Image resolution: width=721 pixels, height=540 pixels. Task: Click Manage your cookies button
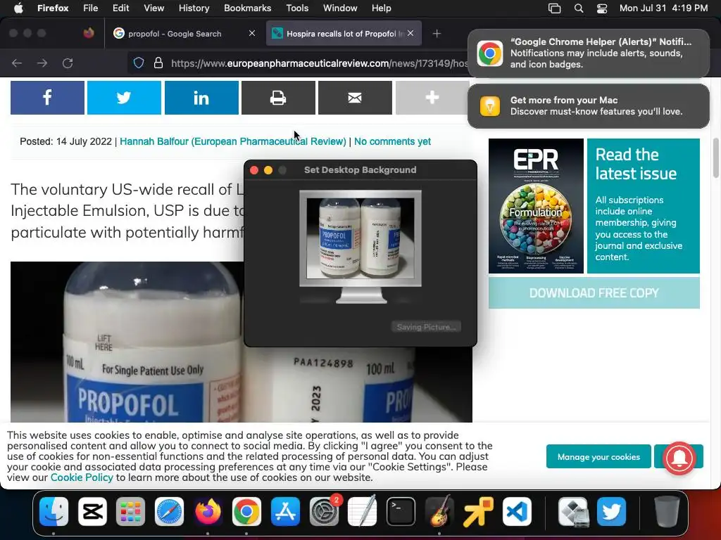pos(598,456)
